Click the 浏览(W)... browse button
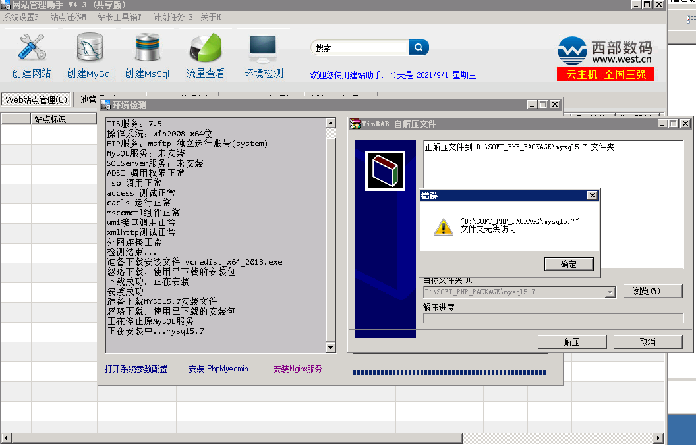Screen dimensions: 696x445 pos(652,292)
